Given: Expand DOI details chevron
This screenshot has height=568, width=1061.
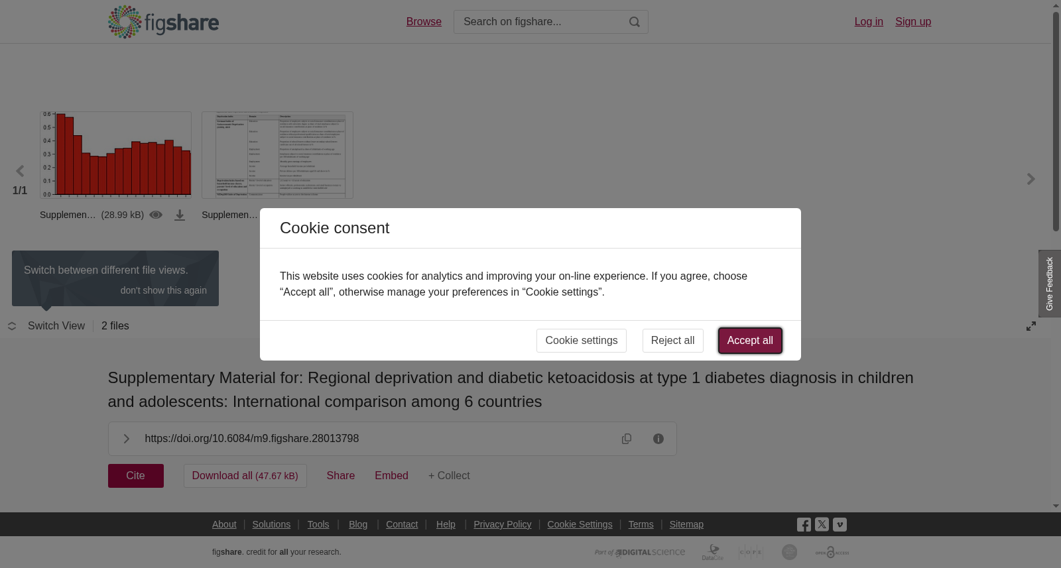Looking at the screenshot, I should 126,439.
